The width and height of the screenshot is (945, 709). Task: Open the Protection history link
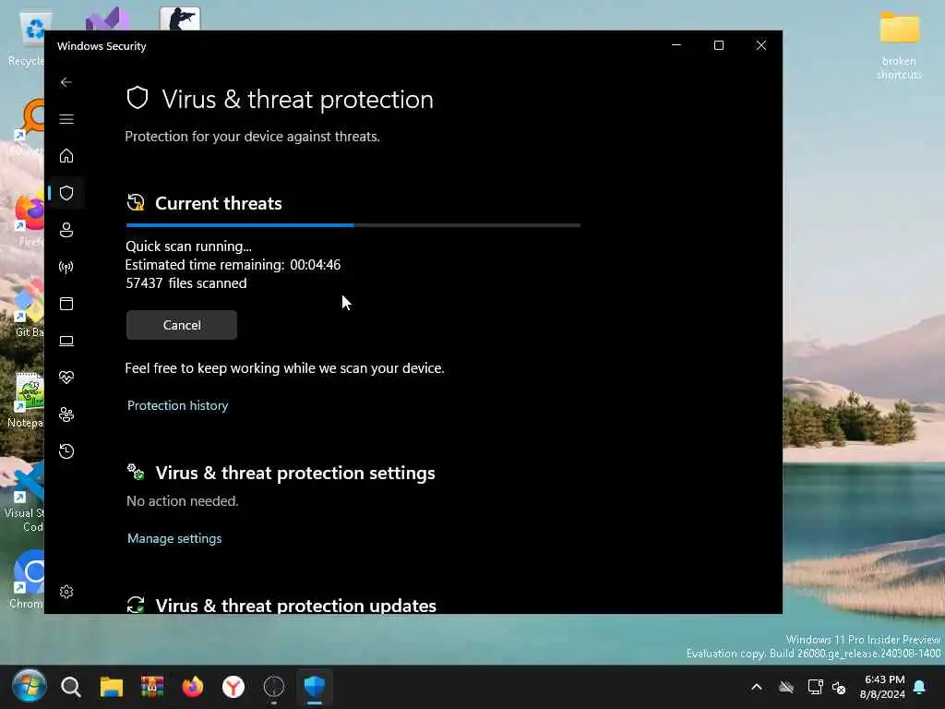point(178,405)
